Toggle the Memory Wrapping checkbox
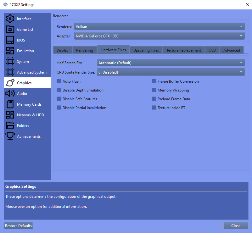The image size is (252, 233). coord(154,90)
